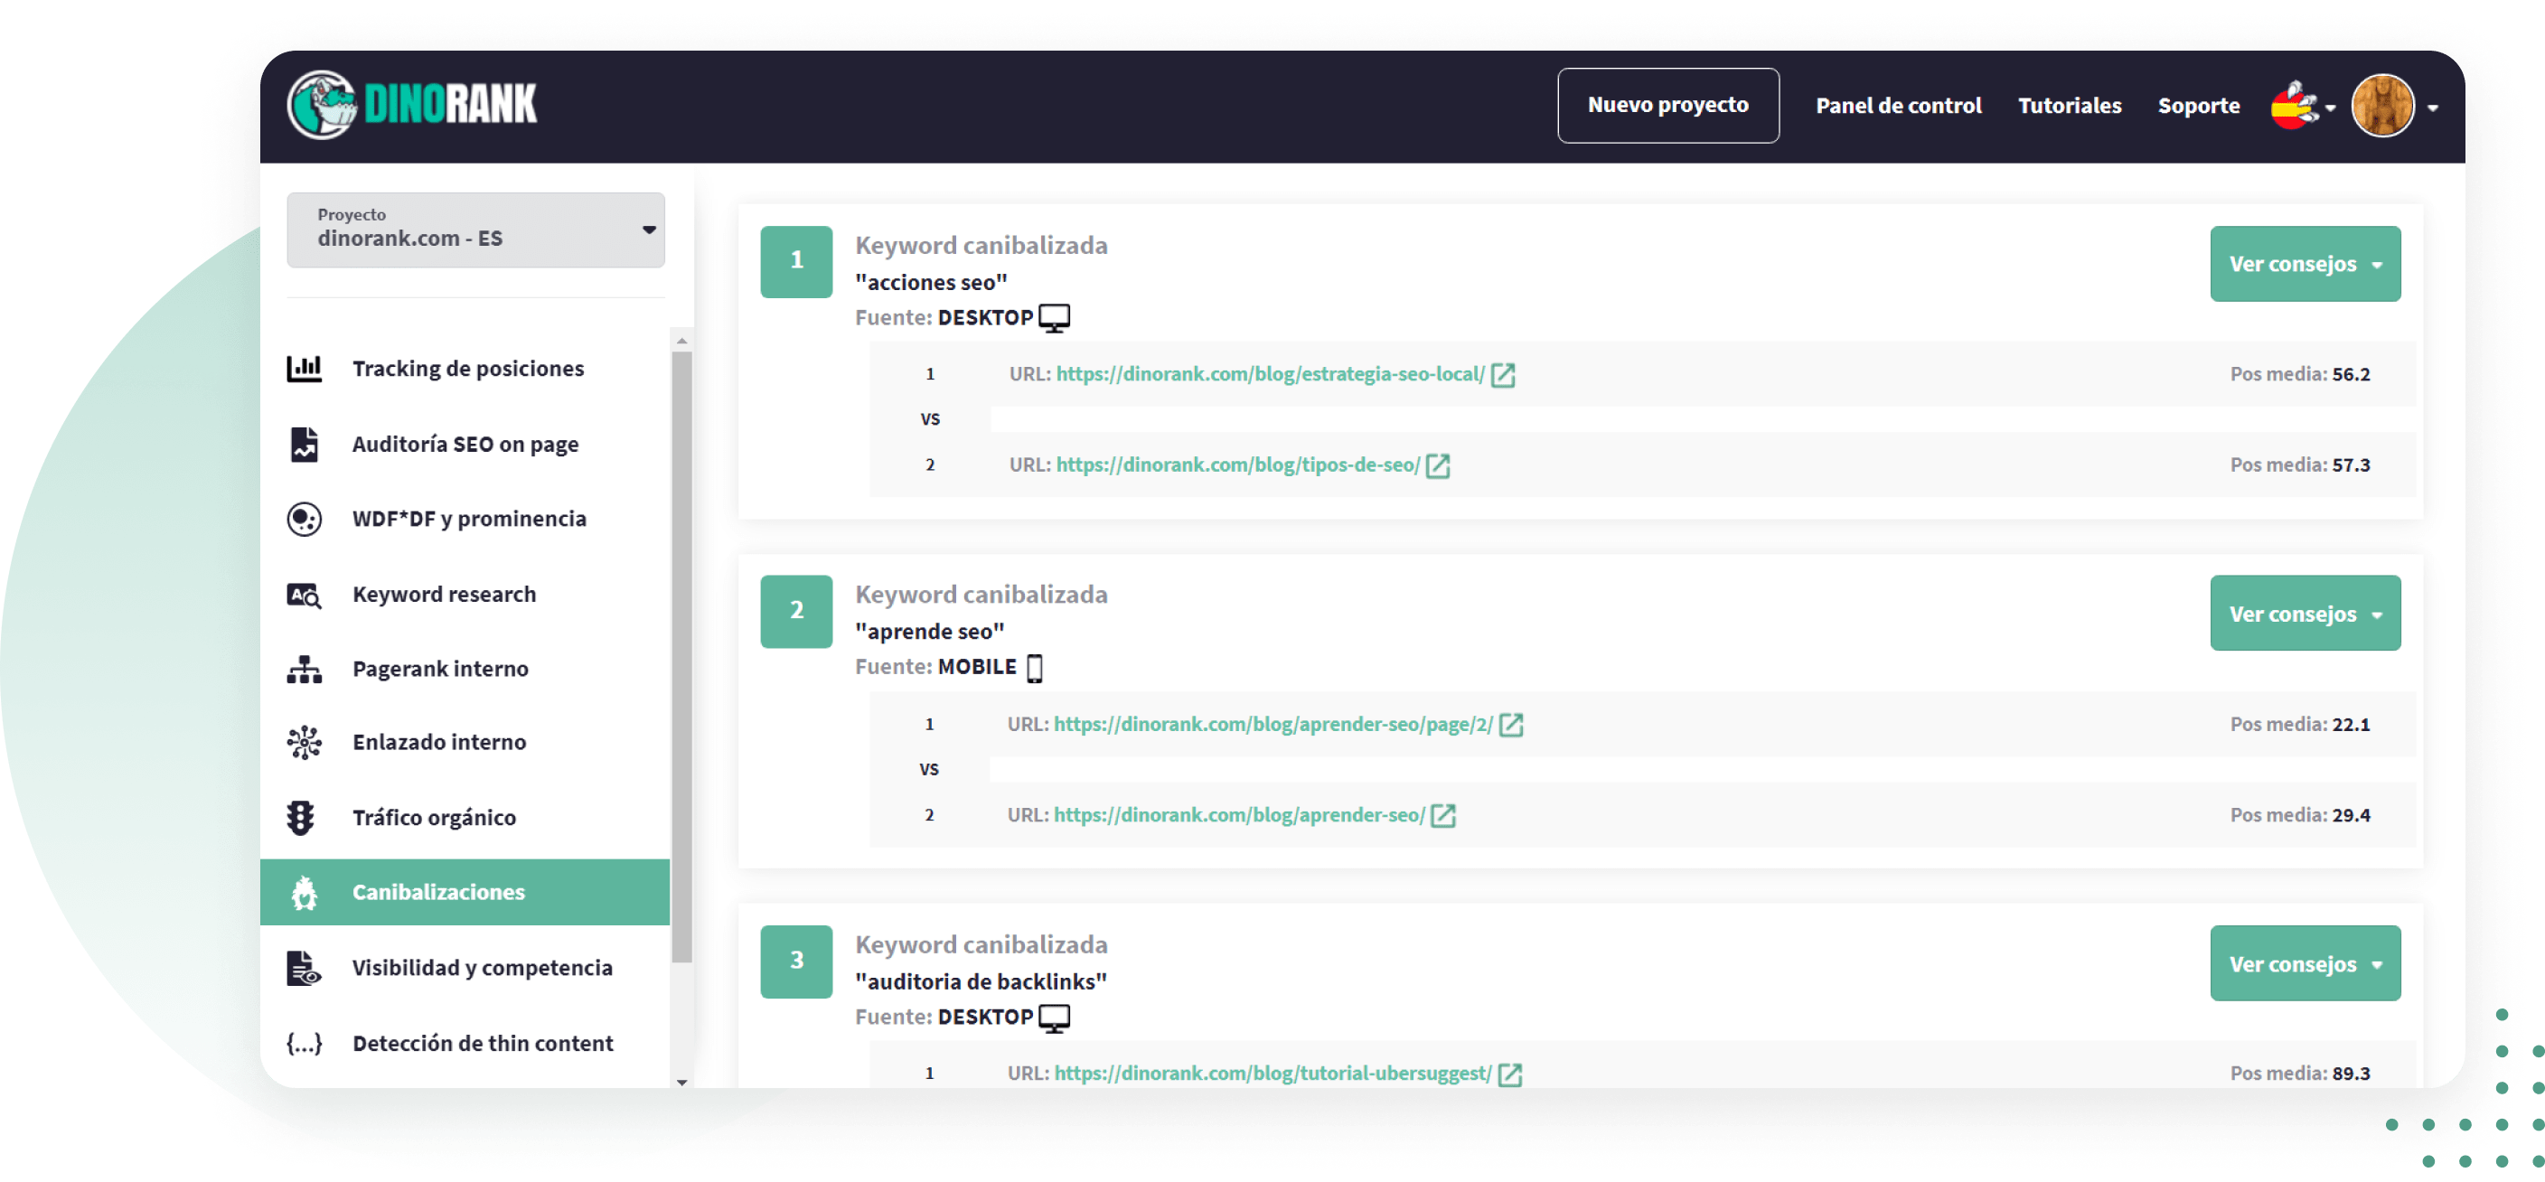This screenshot has height=1182, width=2545.
Task: Expand Ver consejos for aprende seo
Action: [x=2305, y=614]
